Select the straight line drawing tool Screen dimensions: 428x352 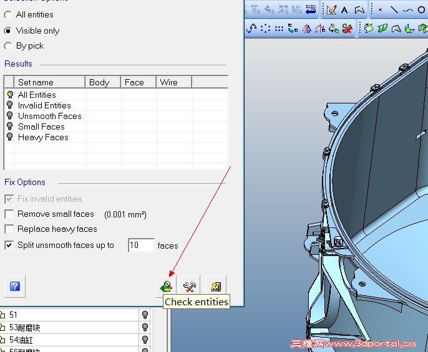coord(394,10)
